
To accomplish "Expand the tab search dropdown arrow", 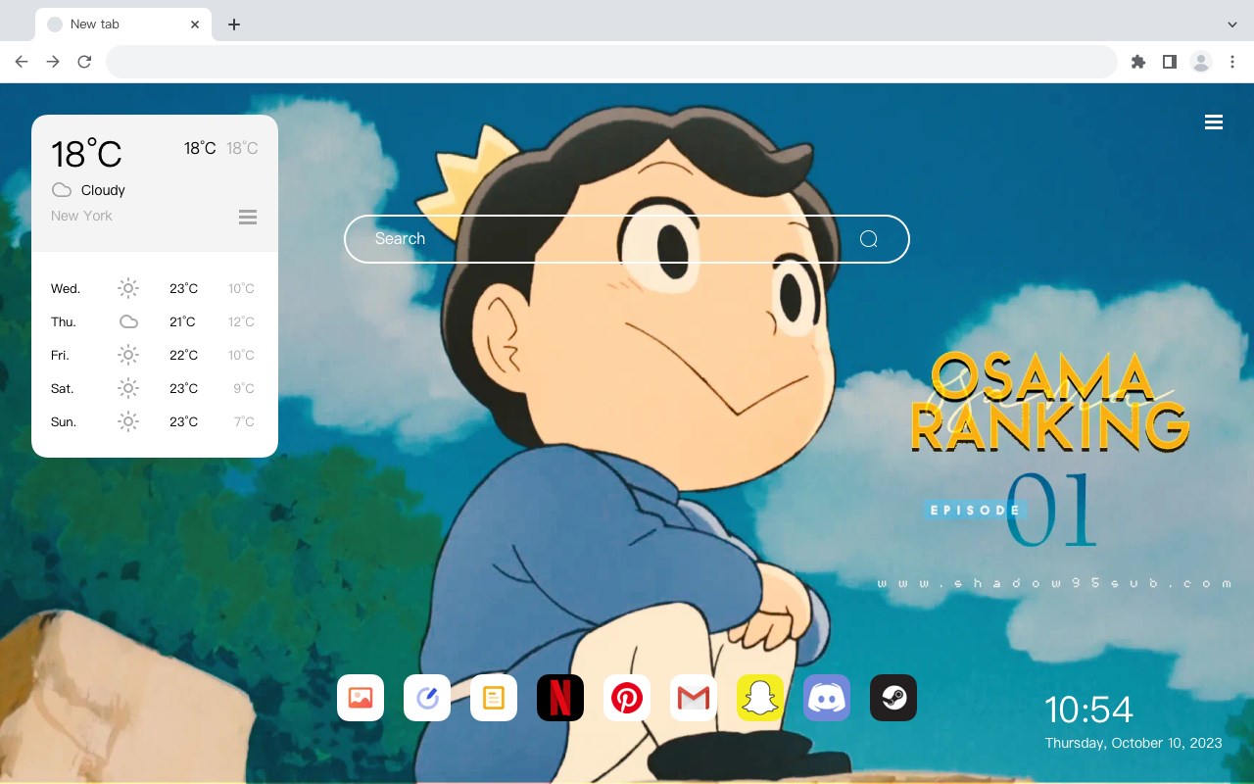I will (x=1232, y=24).
